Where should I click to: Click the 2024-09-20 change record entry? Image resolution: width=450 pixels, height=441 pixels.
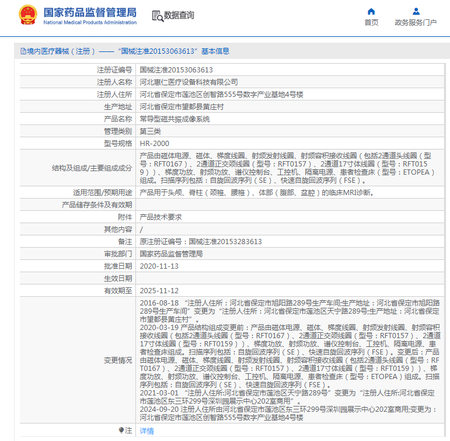click(288, 413)
